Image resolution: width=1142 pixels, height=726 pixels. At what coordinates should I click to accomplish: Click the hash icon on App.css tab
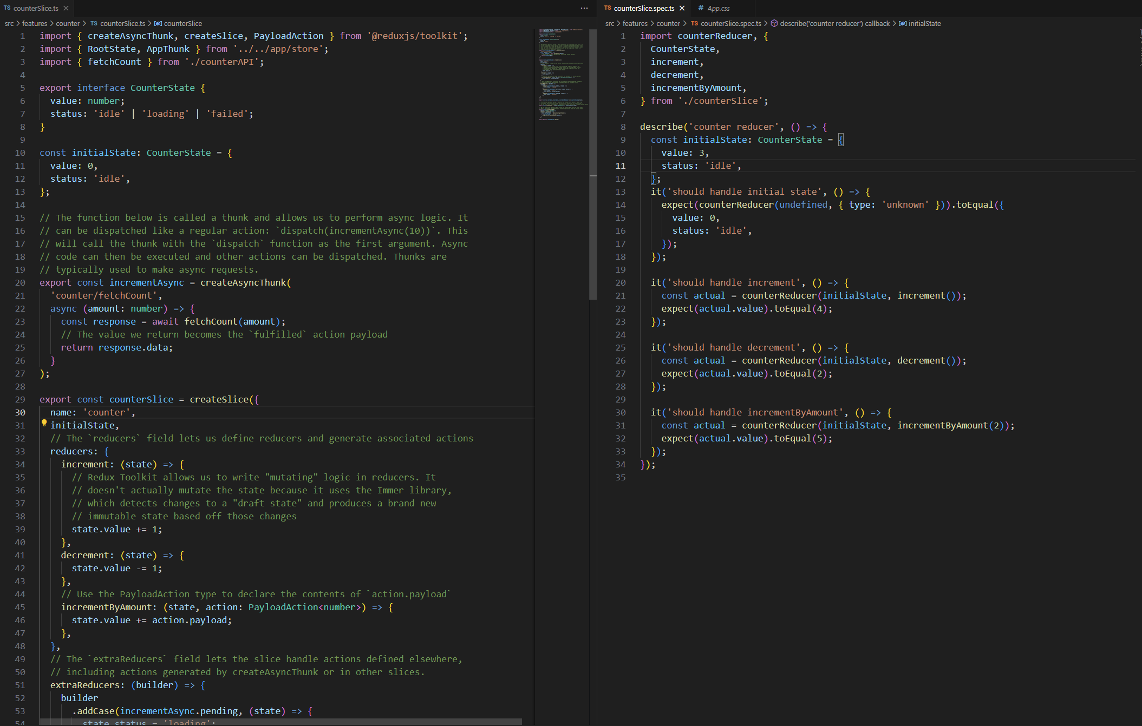[x=701, y=8]
